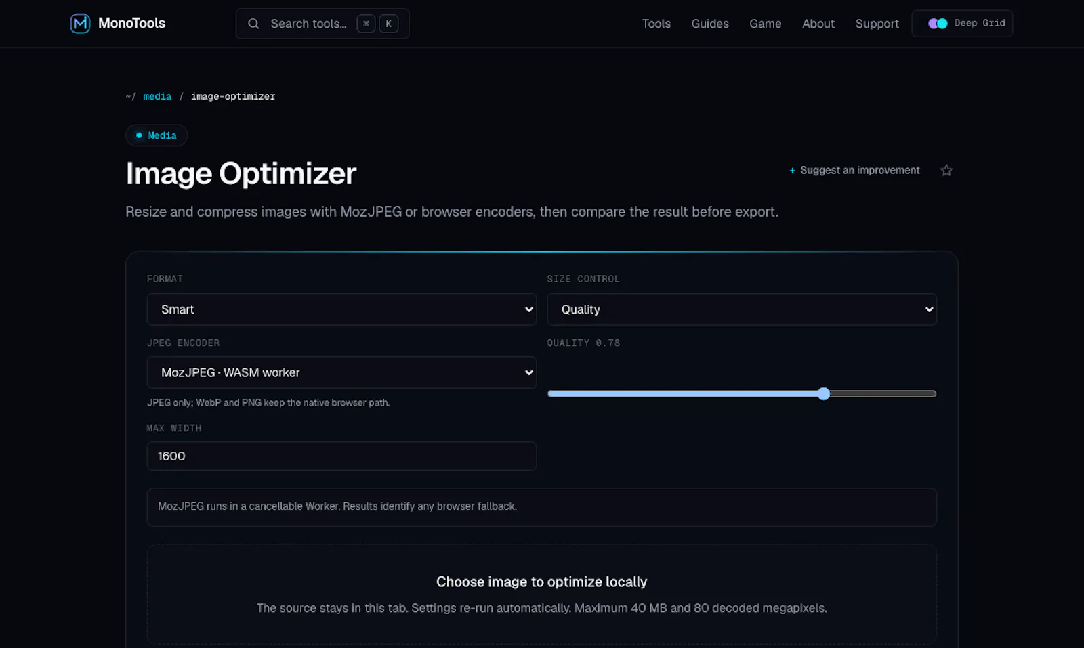Click the FORMAT label
Image resolution: width=1084 pixels, height=648 pixels.
(x=165, y=279)
